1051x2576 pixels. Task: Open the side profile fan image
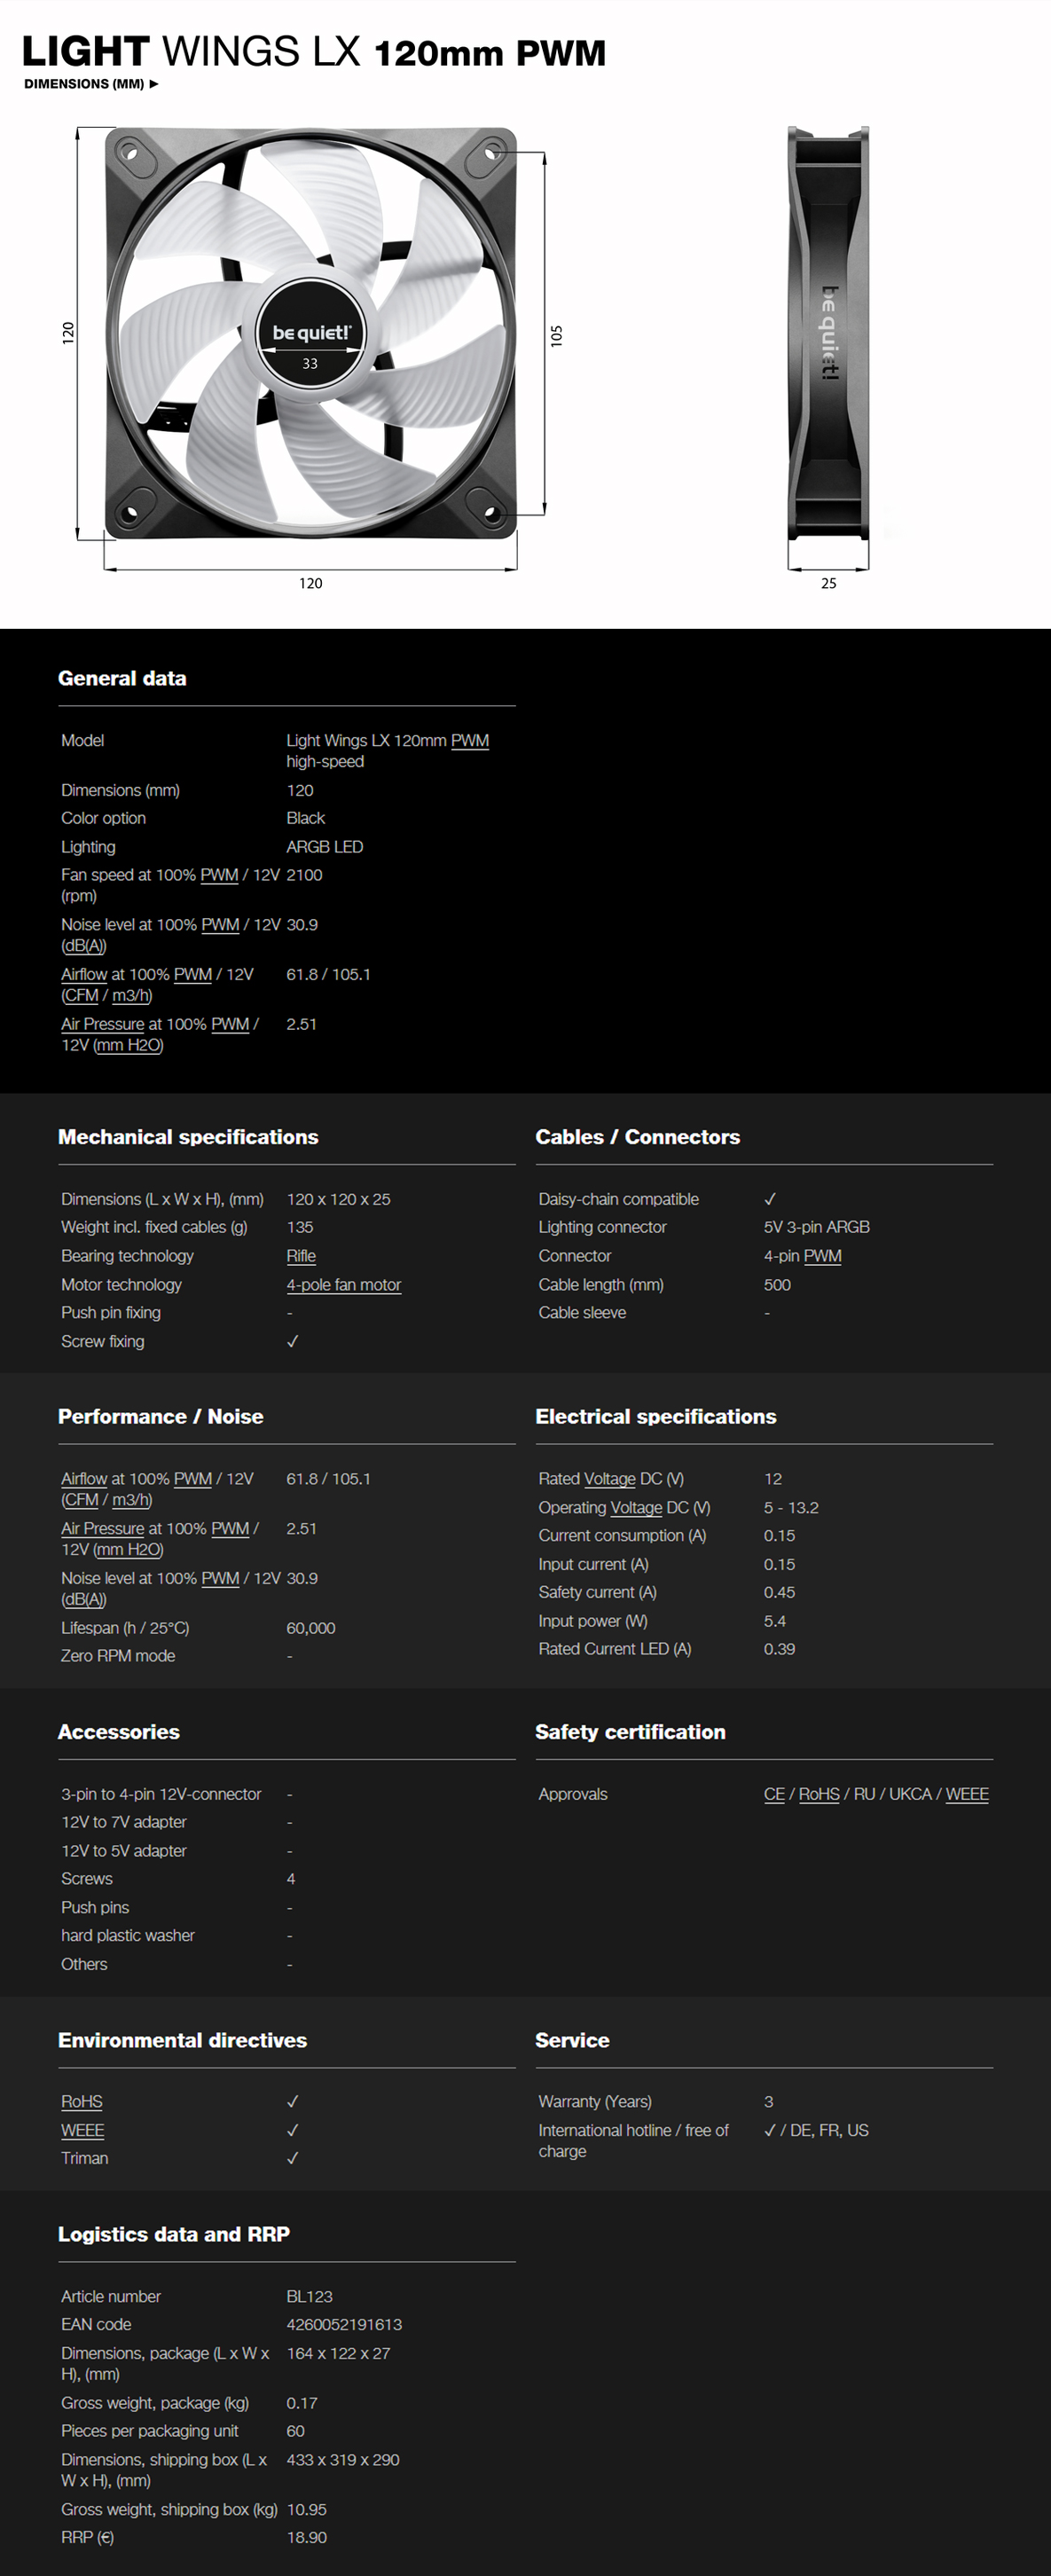coord(828,333)
